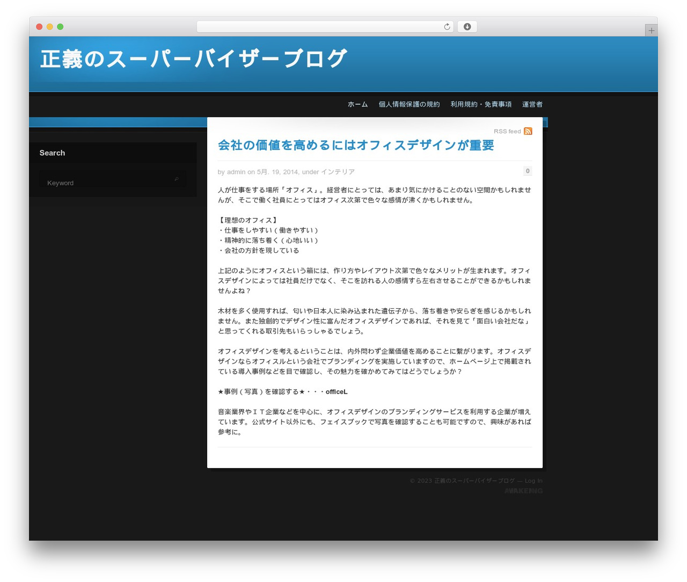The image size is (687, 582).
Task: Open a new tab with plus button
Action: (x=651, y=31)
